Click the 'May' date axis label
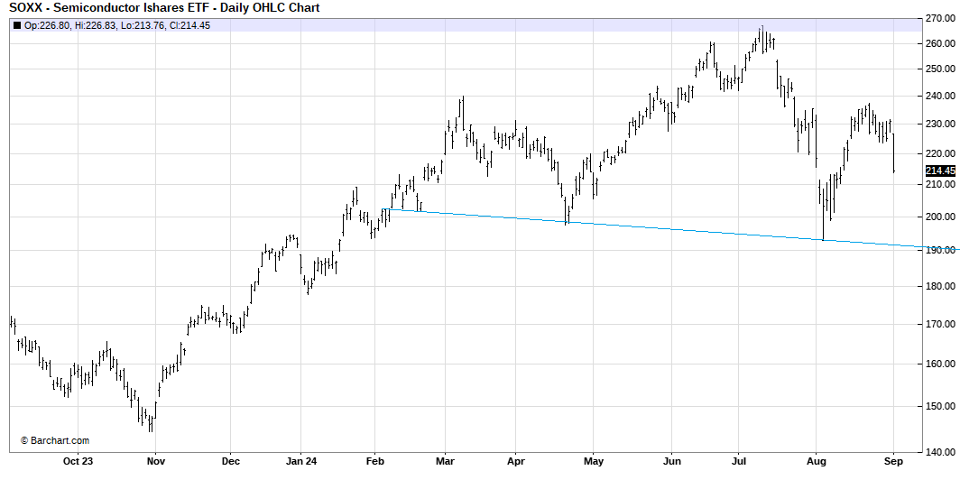Screen dimensions: 960x489 pyautogui.click(x=594, y=461)
